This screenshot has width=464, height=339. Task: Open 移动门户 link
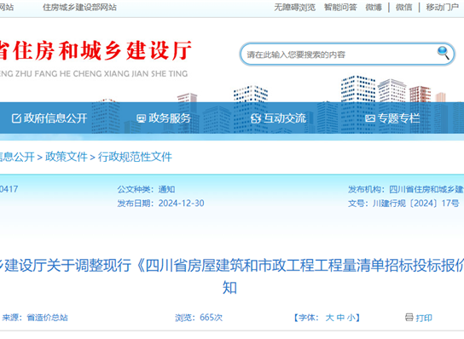(x=443, y=8)
